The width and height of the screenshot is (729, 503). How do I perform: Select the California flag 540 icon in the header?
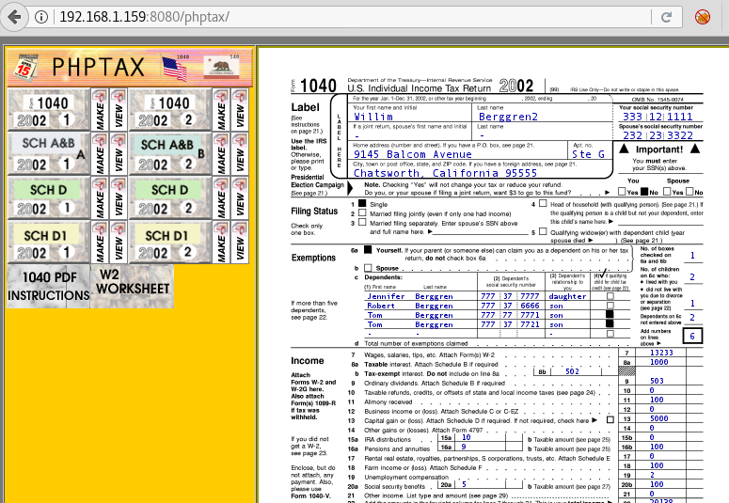click(221, 68)
